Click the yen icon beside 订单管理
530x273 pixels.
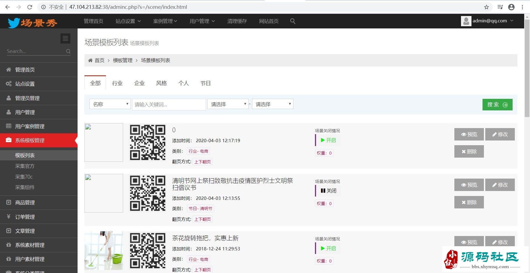click(x=9, y=216)
